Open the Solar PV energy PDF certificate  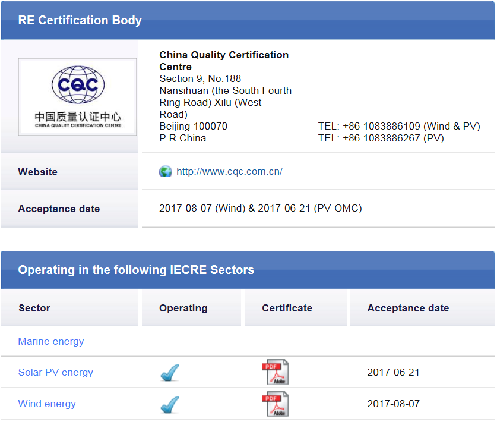point(275,373)
